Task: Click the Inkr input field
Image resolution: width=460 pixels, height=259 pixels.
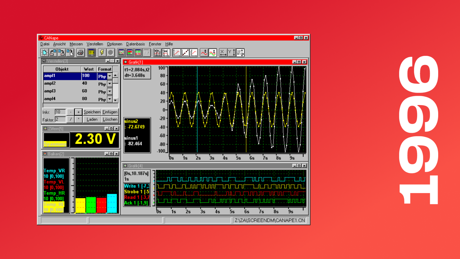Action: tap(60, 112)
